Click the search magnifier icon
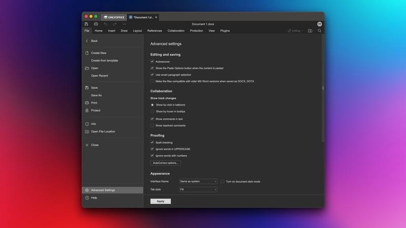Viewport: 406px width, 228px height. click(319, 31)
